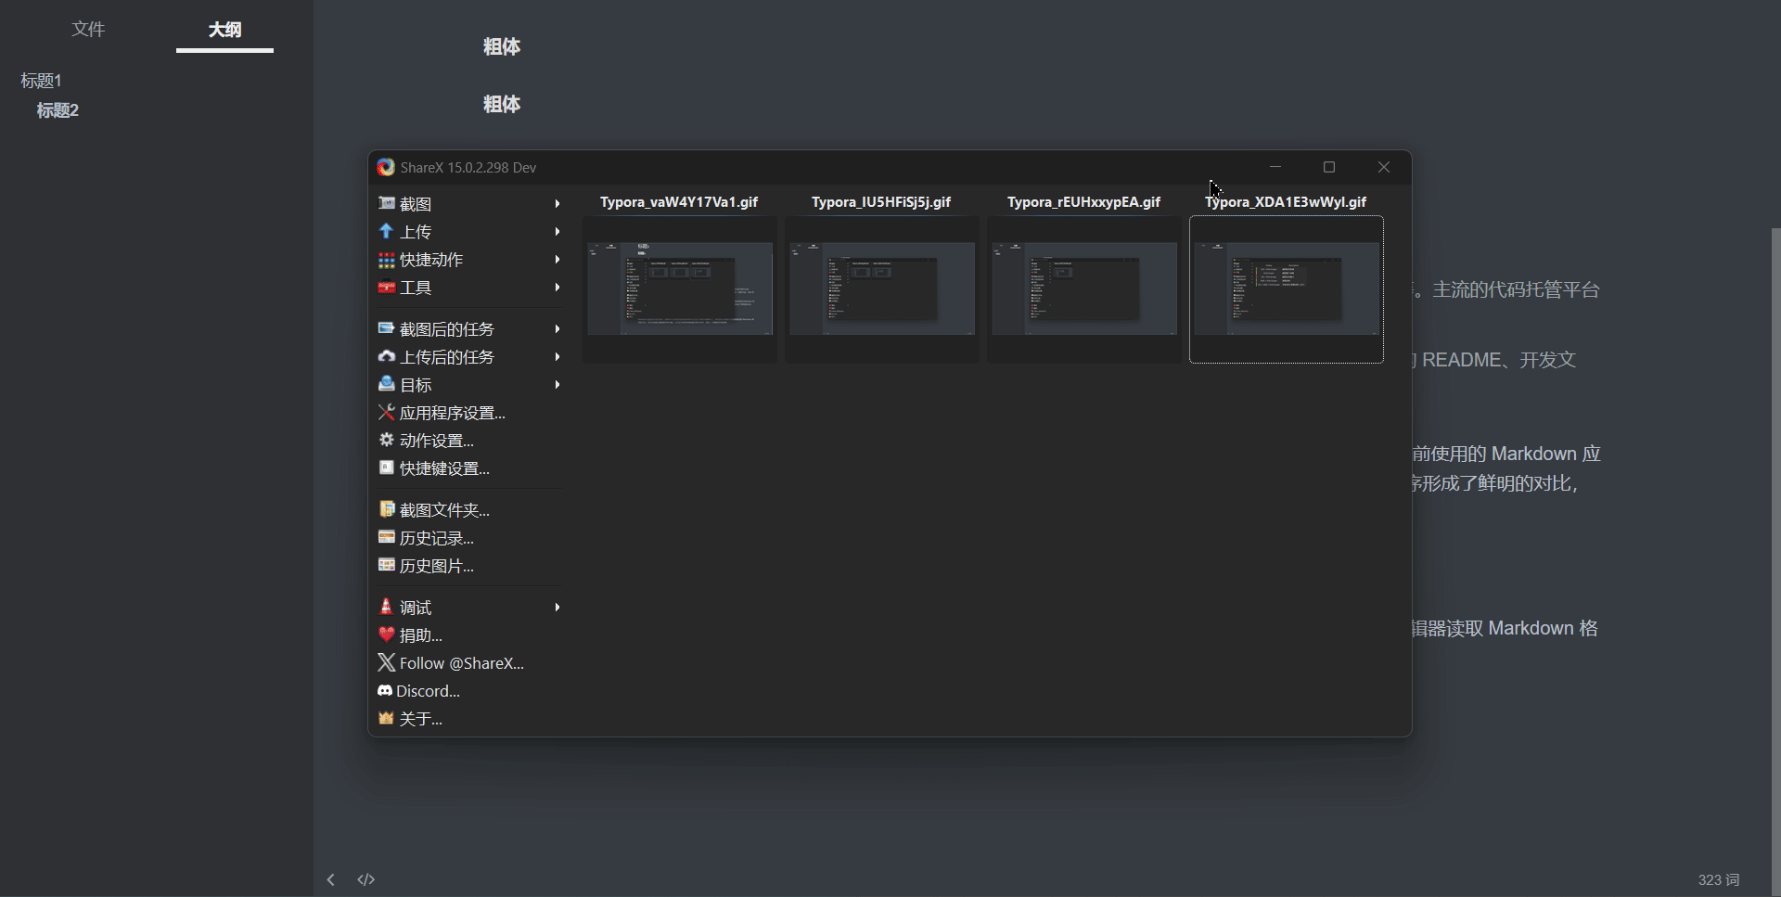The image size is (1781, 897).
Task: Expand the 截图 submenu arrow
Action: 557,203
